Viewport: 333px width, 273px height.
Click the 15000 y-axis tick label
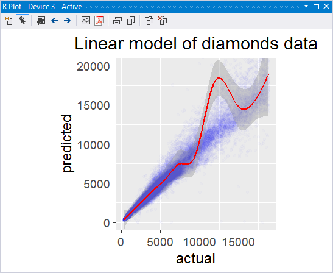(93, 105)
